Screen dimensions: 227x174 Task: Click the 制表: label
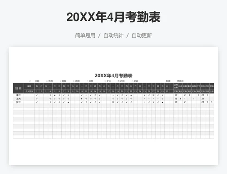pos(168,81)
